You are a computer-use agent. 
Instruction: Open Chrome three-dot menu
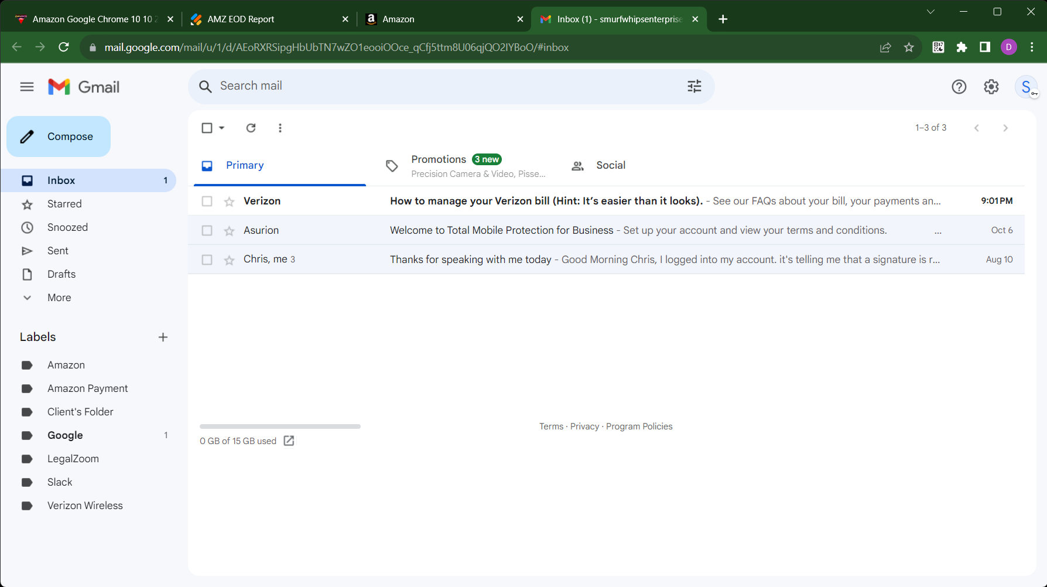coord(1032,47)
